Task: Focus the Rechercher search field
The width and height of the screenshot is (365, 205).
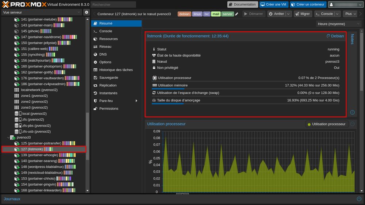Action: click(x=113, y=4)
